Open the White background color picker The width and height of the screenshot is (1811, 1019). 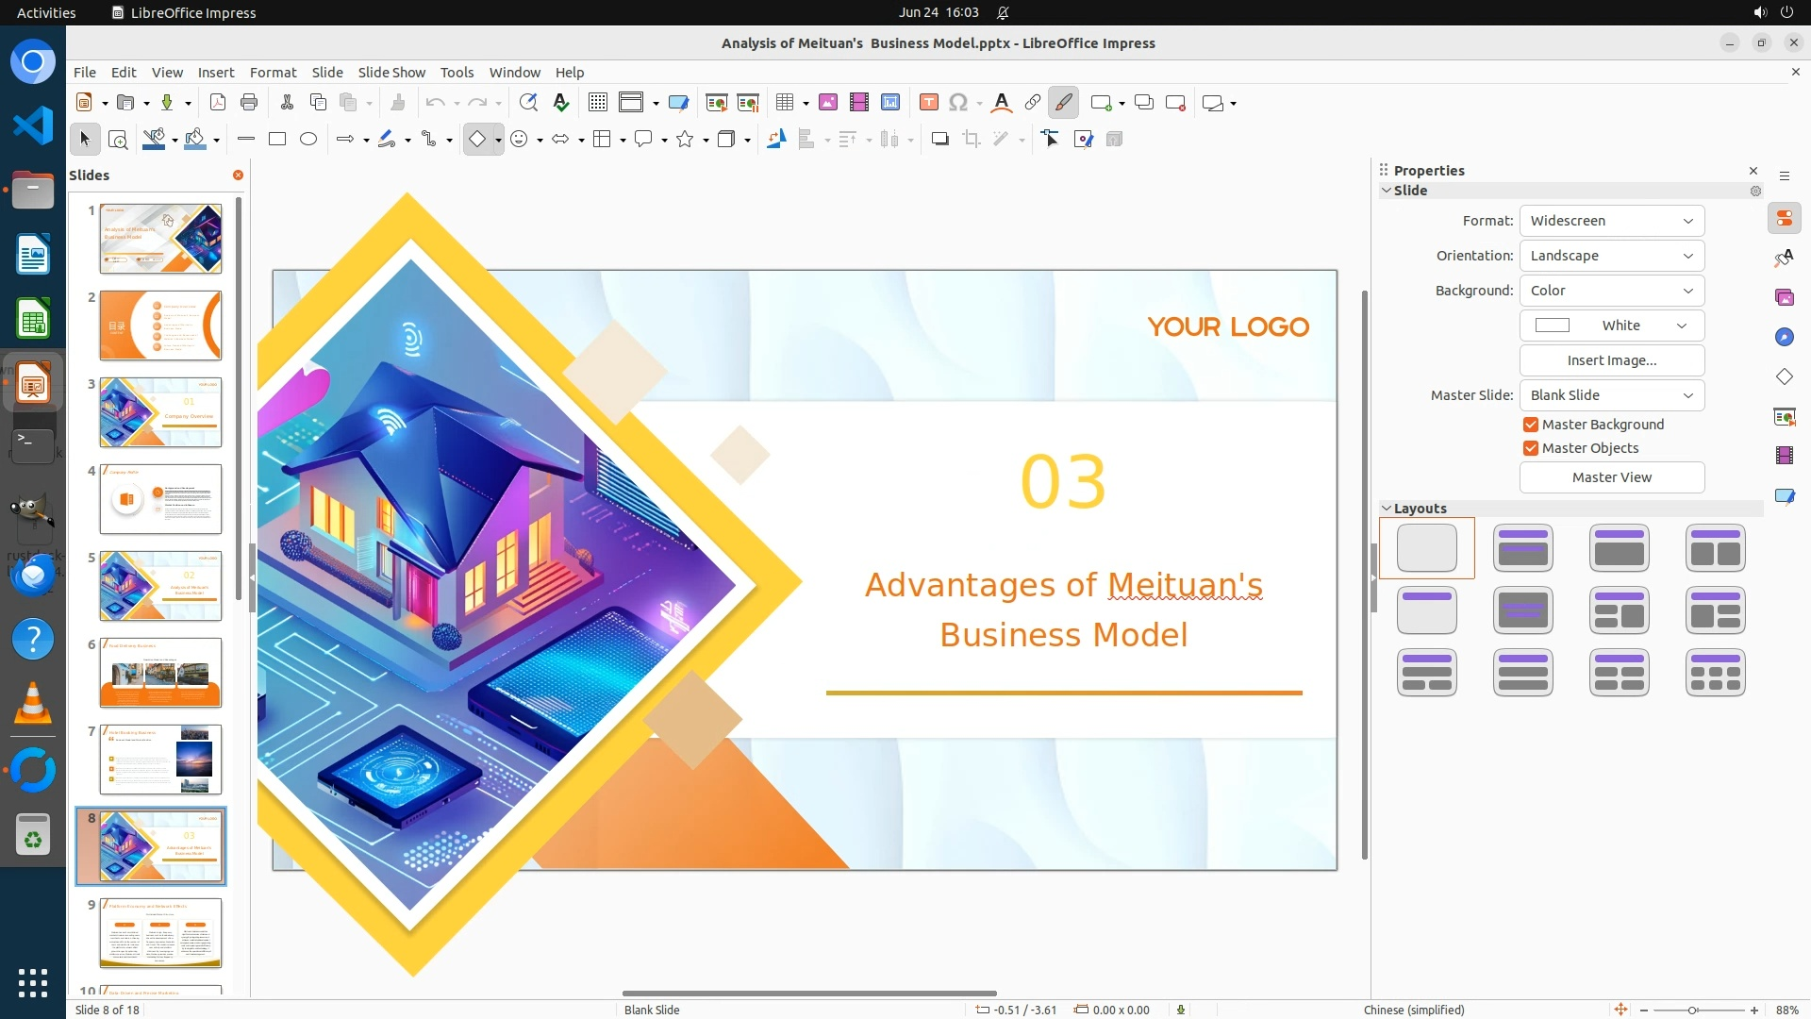click(1611, 326)
